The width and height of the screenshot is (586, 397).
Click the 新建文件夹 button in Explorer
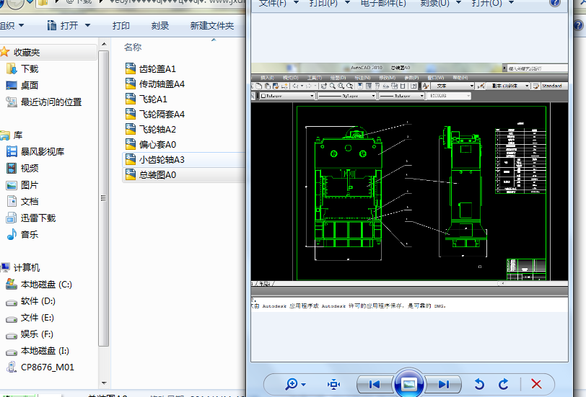coord(212,26)
